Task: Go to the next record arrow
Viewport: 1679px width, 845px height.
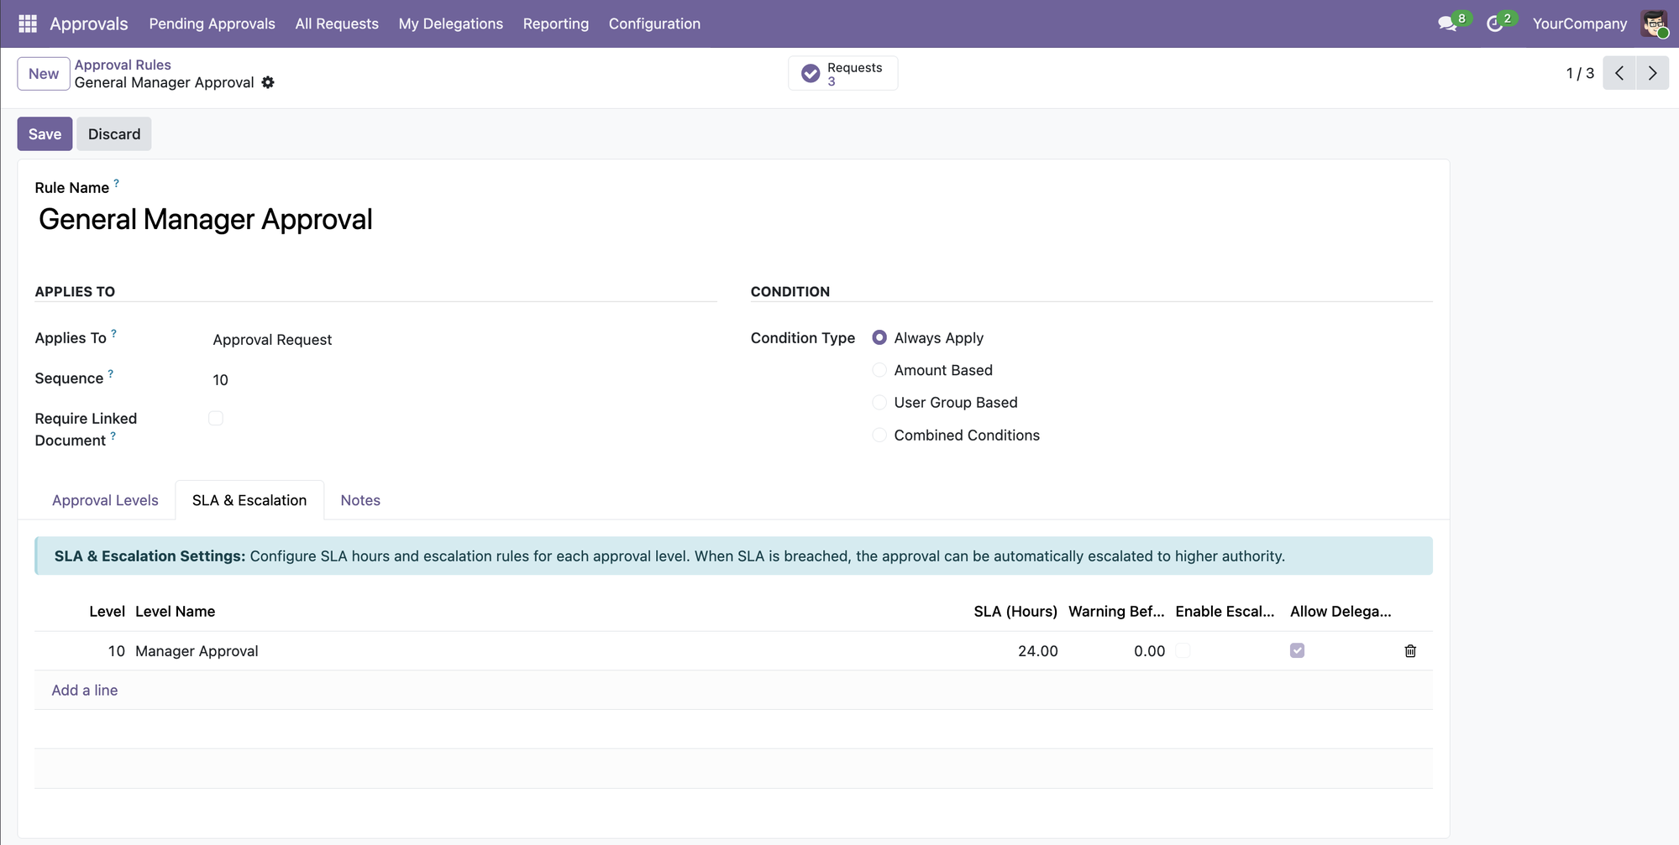Action: [x=1652, y=73]
